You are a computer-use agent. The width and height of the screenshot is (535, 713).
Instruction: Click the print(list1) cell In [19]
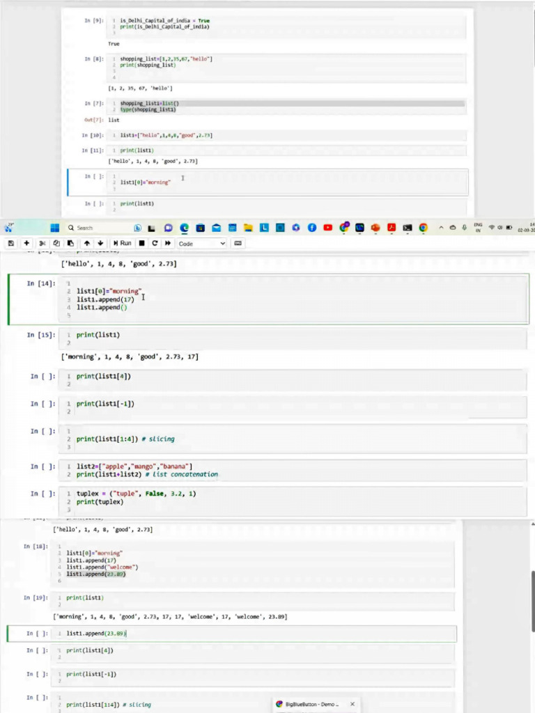tap(253, 601)
